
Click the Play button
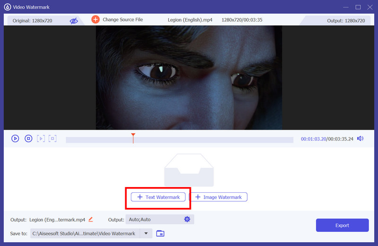[15, 139]
